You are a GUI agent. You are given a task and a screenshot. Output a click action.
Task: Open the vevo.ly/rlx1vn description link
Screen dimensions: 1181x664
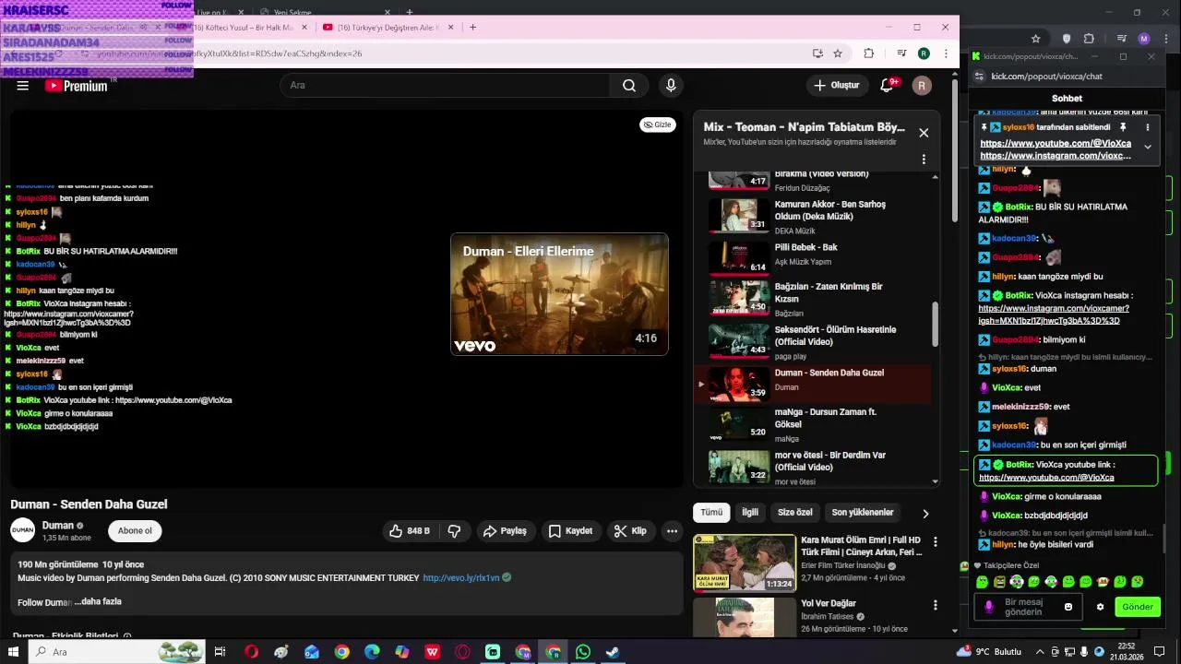(x=460, y=578)
